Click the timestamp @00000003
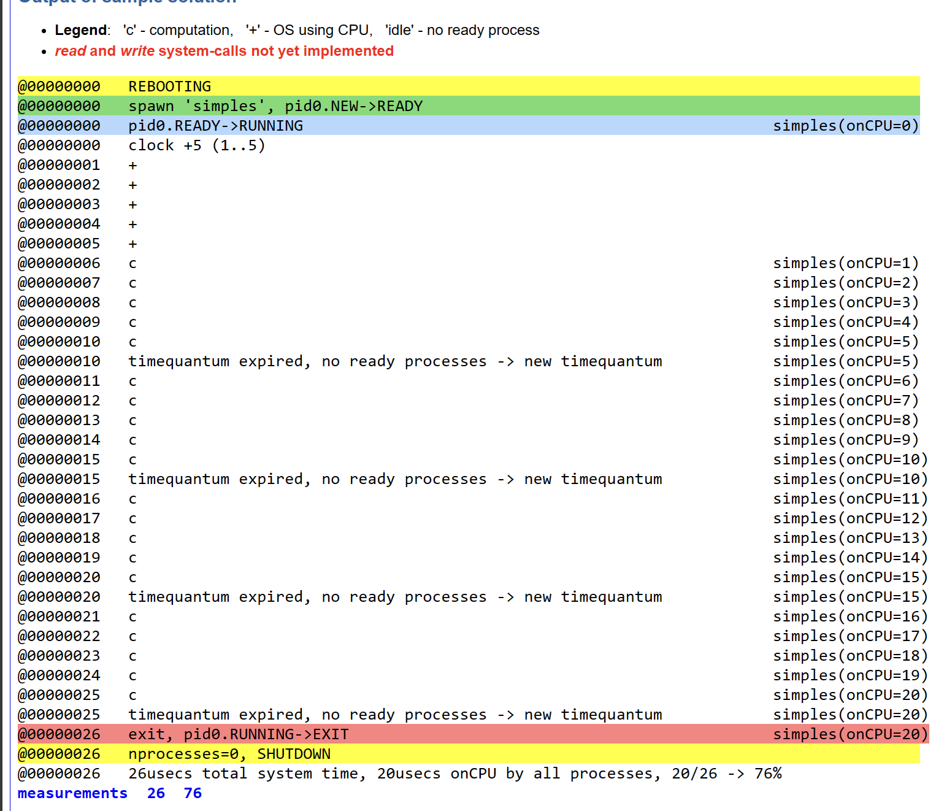The width and height of the screenshot is (944, 811). [x=59, y=204]
